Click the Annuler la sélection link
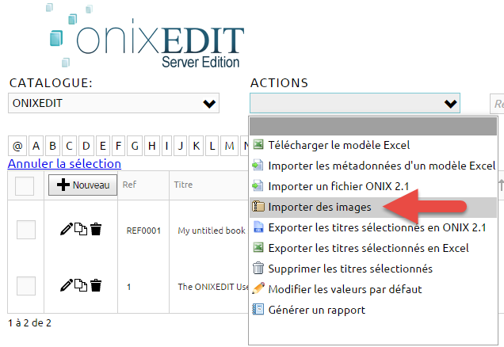Viewport: 504px width, 347px height. tap(64, 164)
